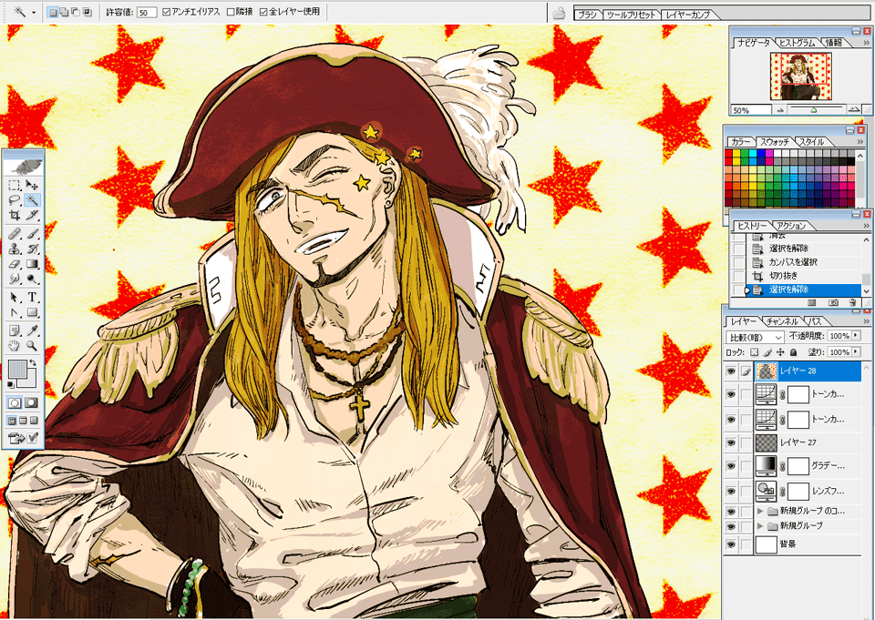The height and width of the screenshot is (620, 875).
Task: Hide the レイヤー 28 layer
Action: click(x=730, y=371)
